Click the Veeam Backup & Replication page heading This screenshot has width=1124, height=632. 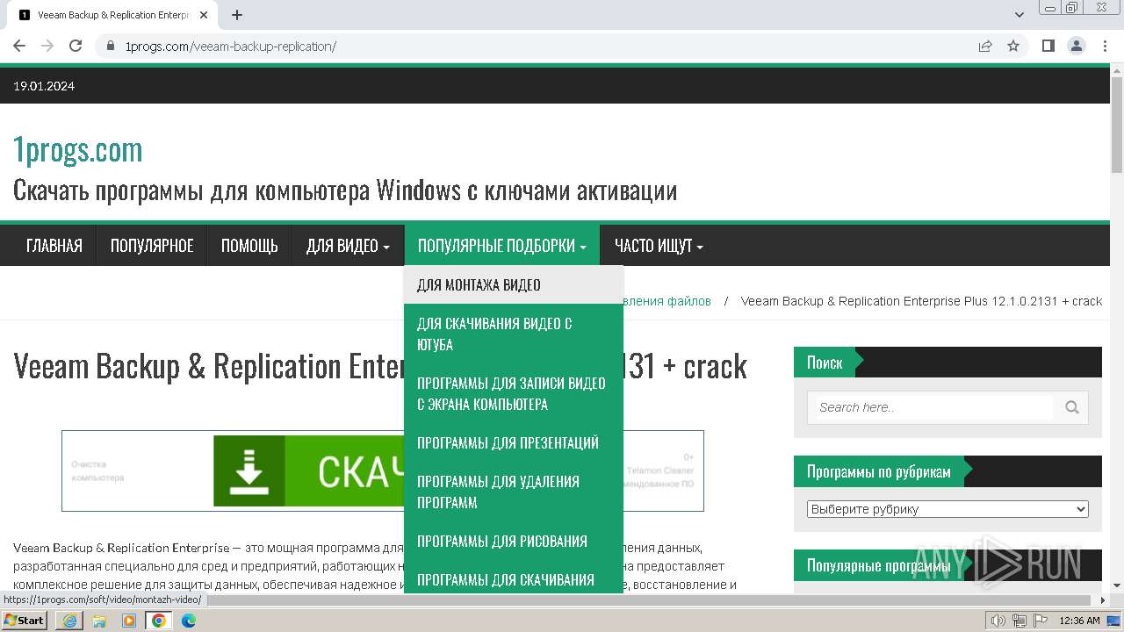tap(380, 366)
